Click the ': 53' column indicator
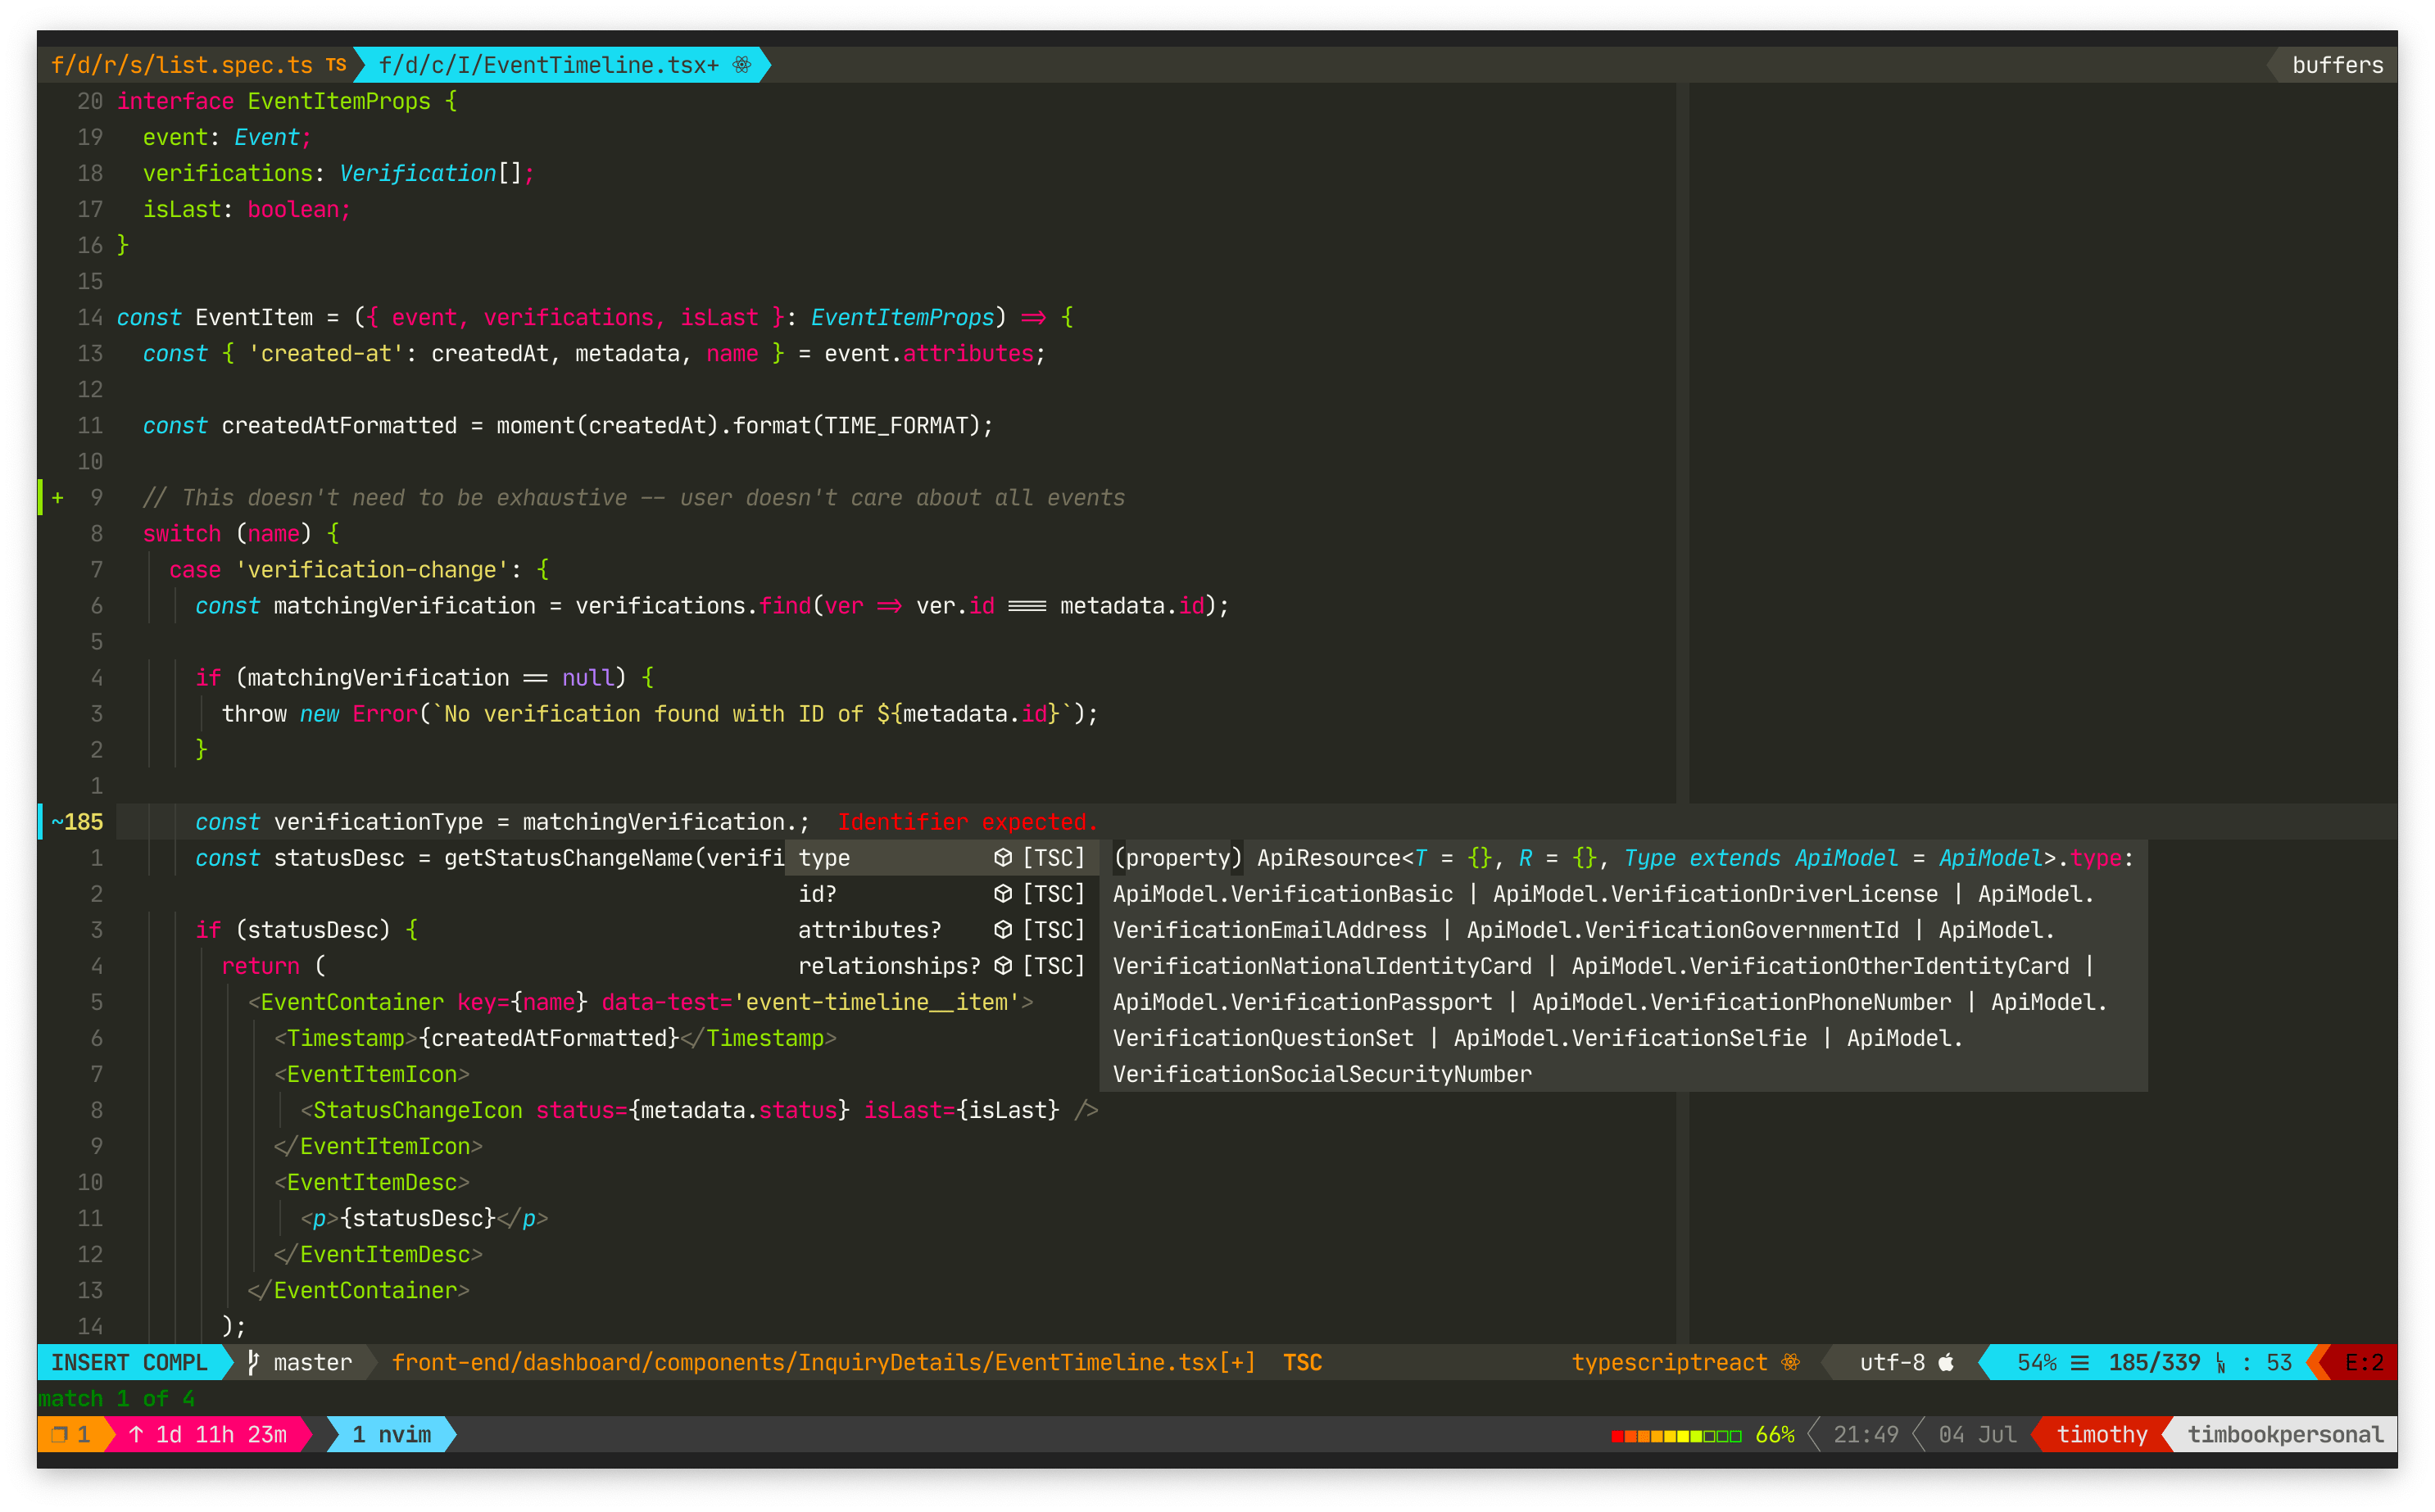The width and height of the screenshot is (2435, 1512). [2266, 1362]
